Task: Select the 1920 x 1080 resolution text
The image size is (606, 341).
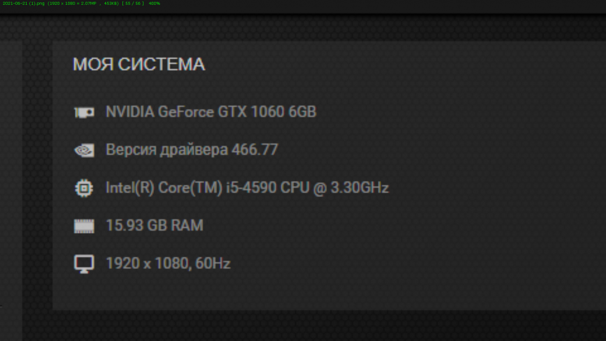Action: tap(145, 263)
